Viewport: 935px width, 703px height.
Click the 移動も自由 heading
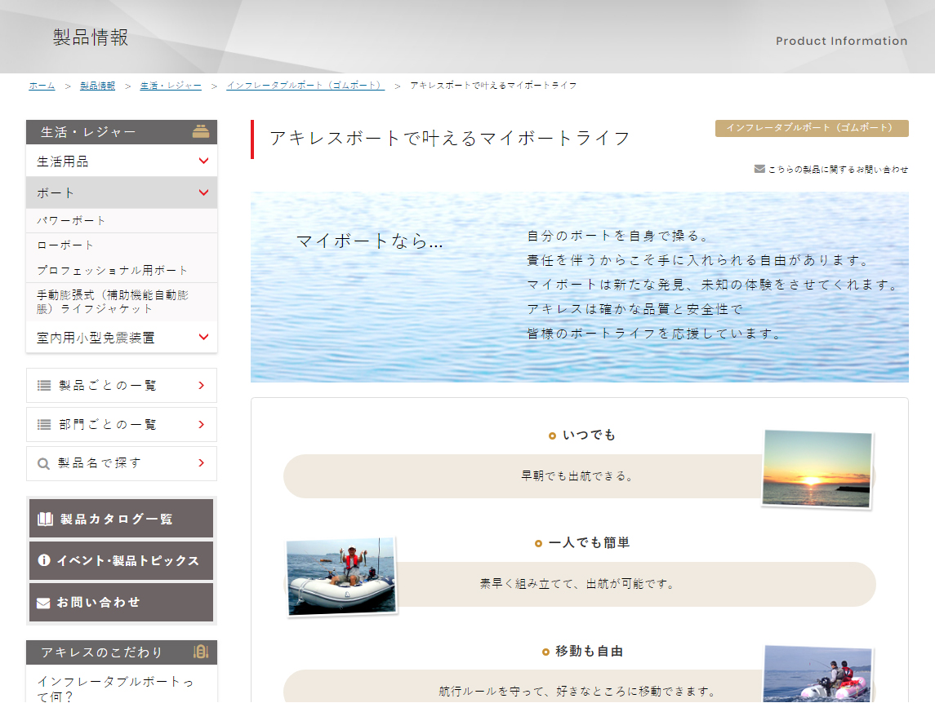589,651
